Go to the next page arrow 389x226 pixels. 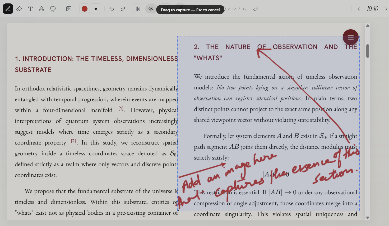(x=386, y=9)
